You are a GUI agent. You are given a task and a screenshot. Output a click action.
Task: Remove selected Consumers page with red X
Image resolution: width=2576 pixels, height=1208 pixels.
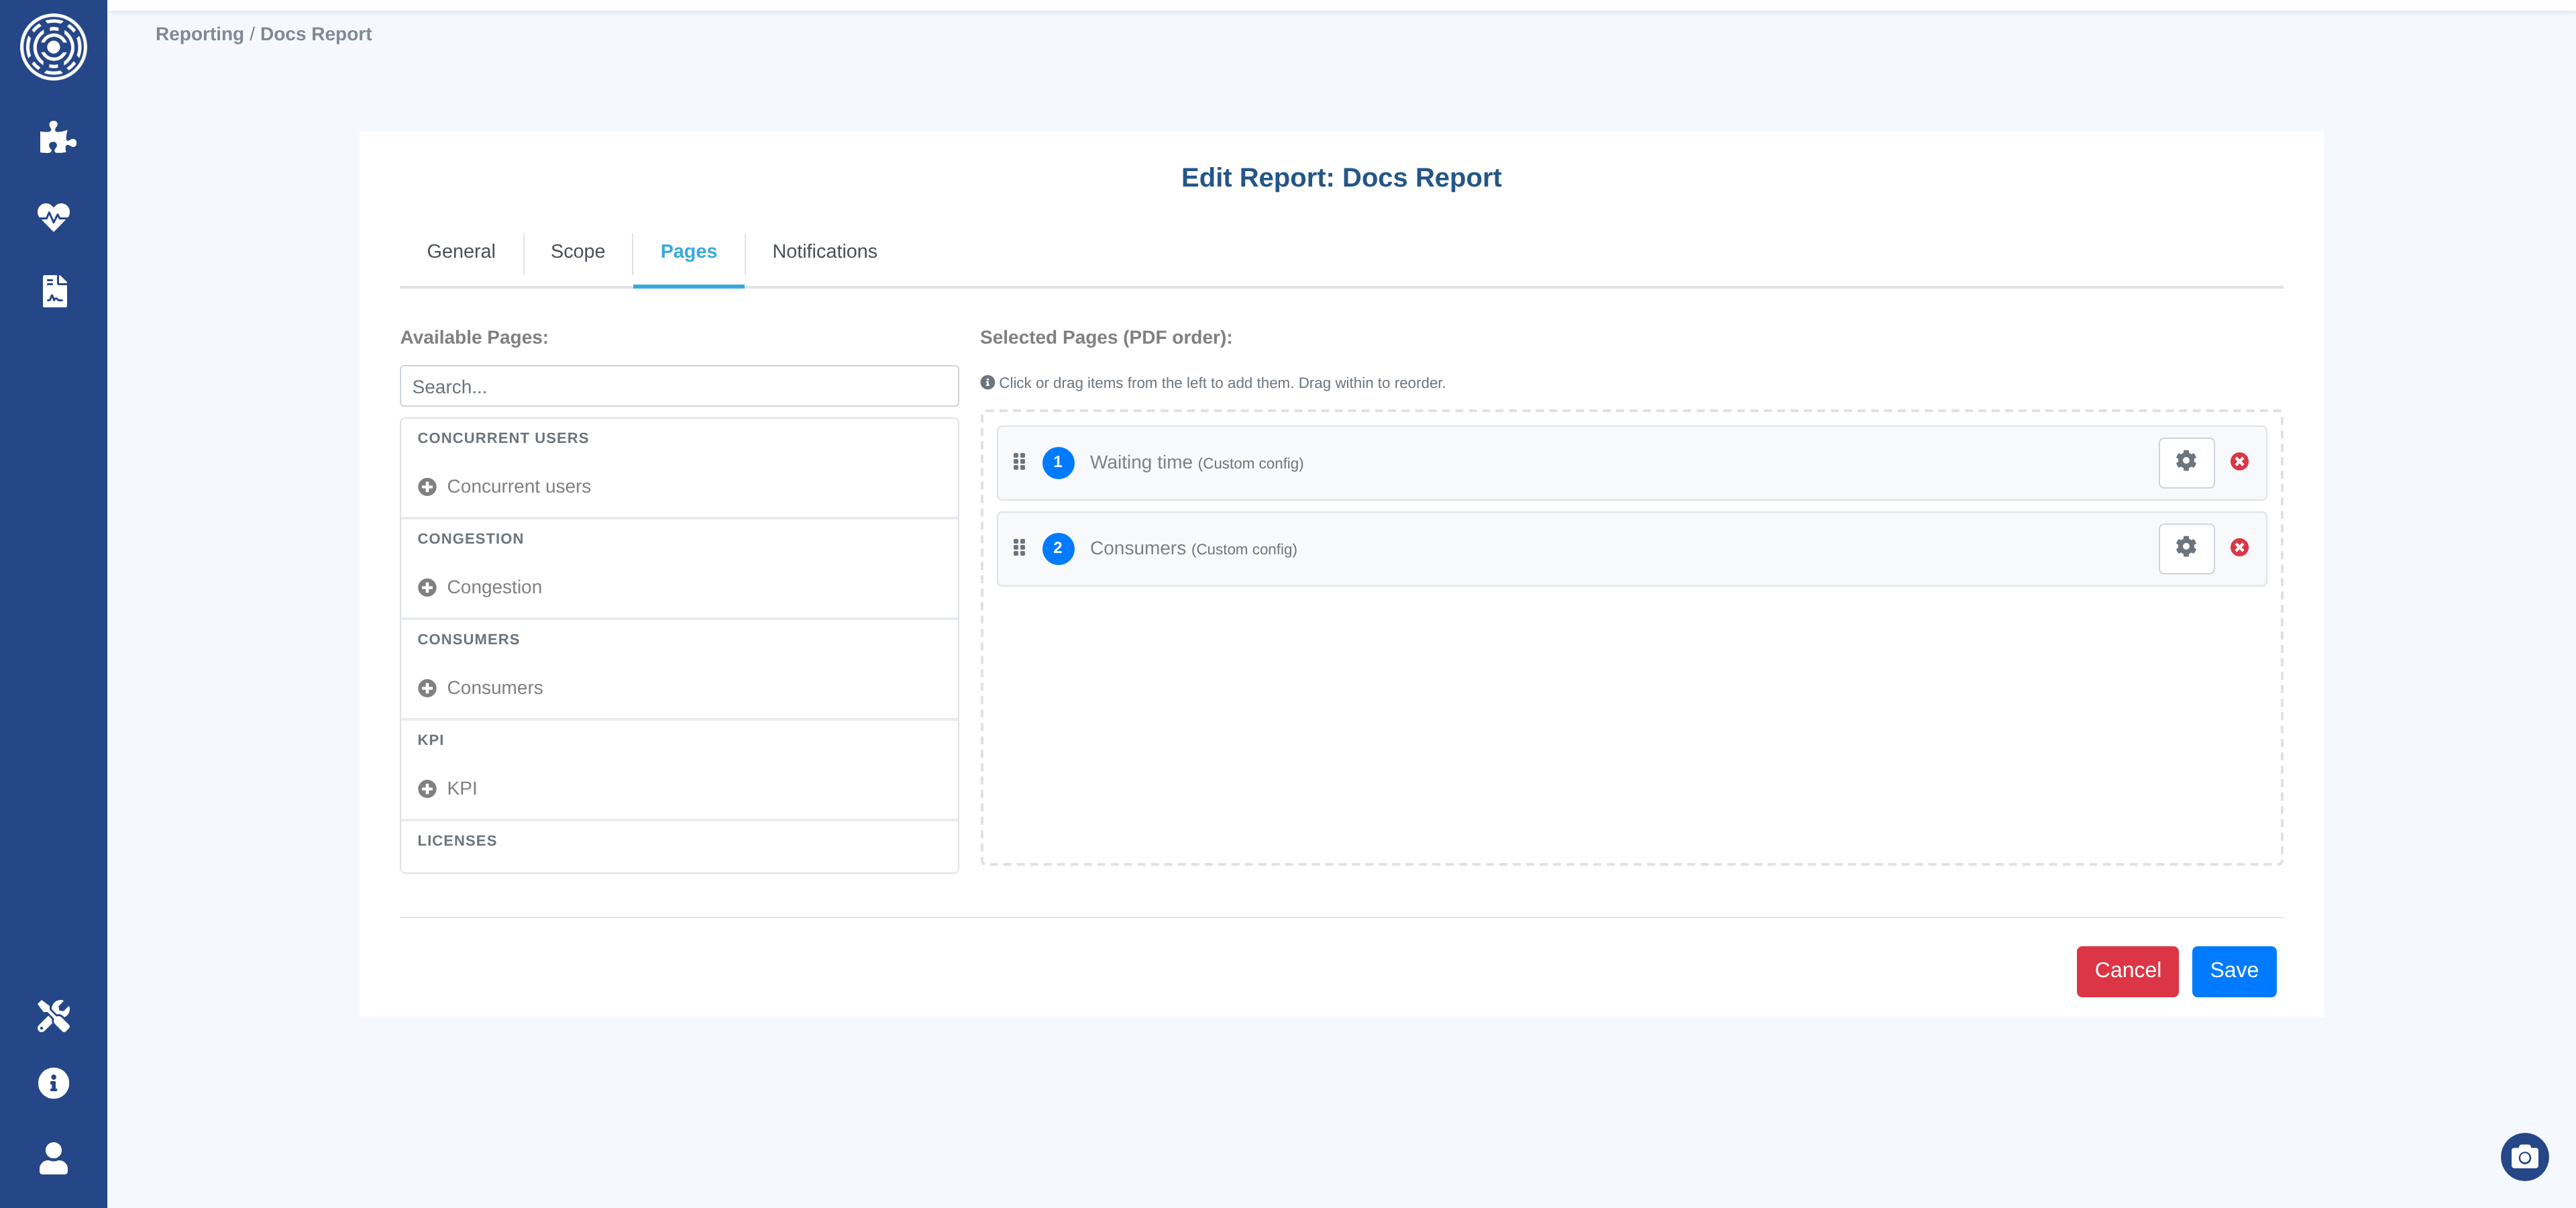coord(2240,548)
